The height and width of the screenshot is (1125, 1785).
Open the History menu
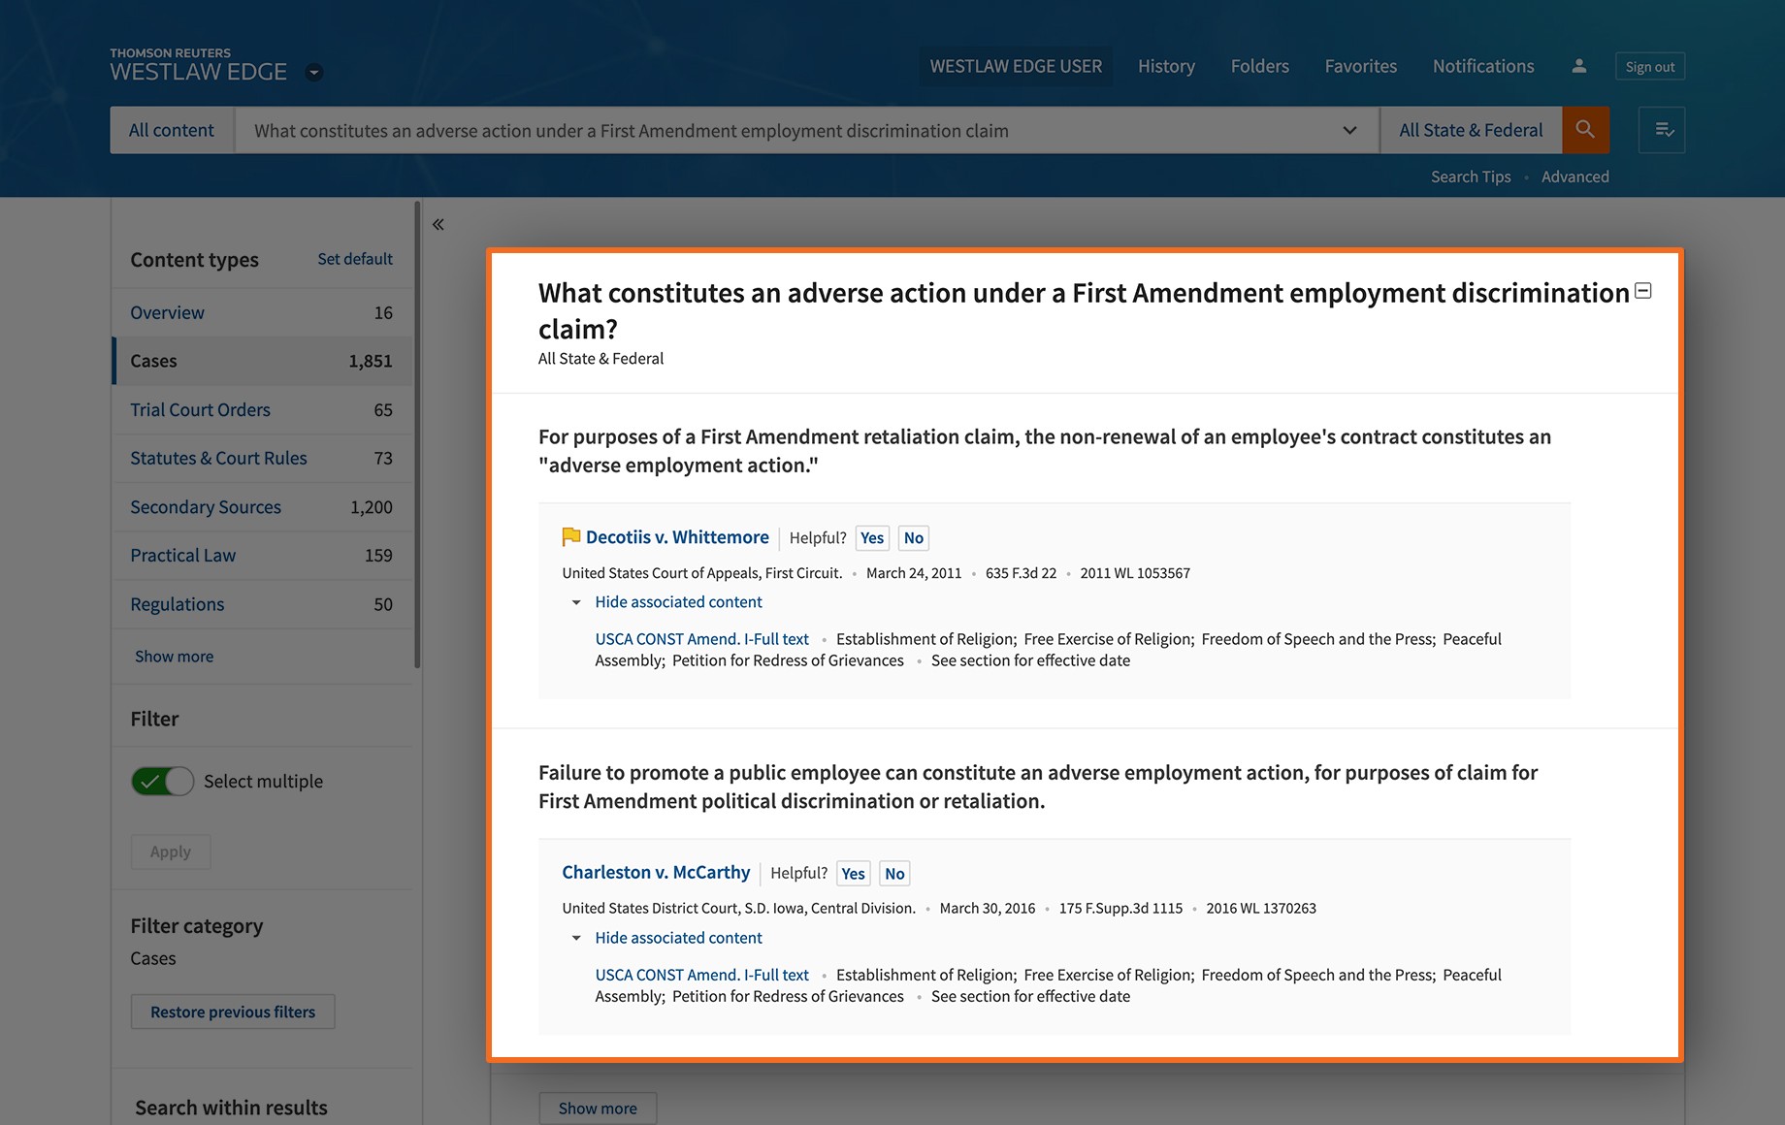(1166, 66)
